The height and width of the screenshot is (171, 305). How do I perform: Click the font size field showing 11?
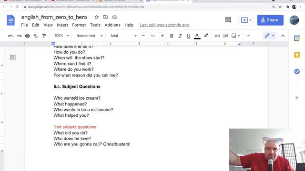click(x=153, y=36)
